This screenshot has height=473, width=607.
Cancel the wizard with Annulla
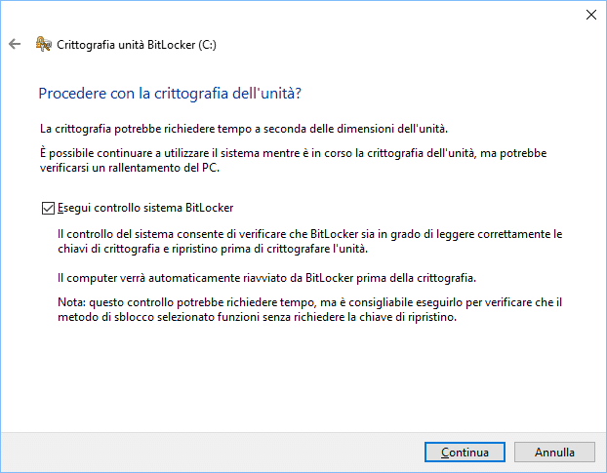tap(554, 452)
